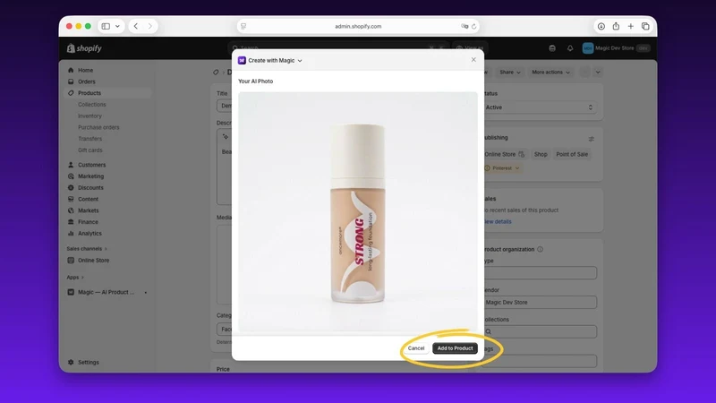Click the Customers person icon

pyautogui.click(x=71, y=165)
